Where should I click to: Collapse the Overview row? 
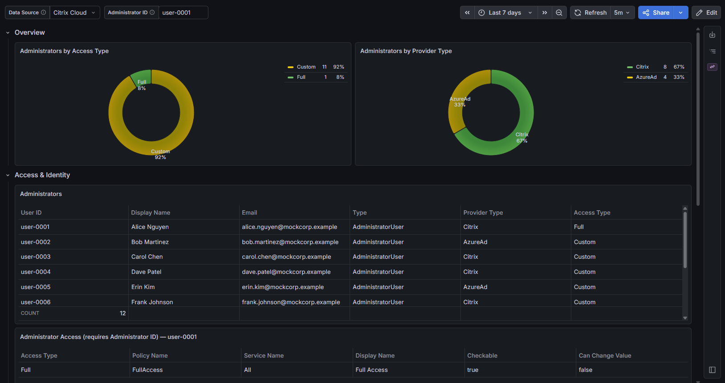[8, 33]
